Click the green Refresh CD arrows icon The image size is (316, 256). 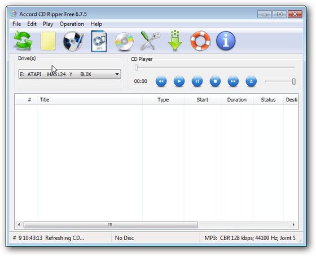[23, 41]
